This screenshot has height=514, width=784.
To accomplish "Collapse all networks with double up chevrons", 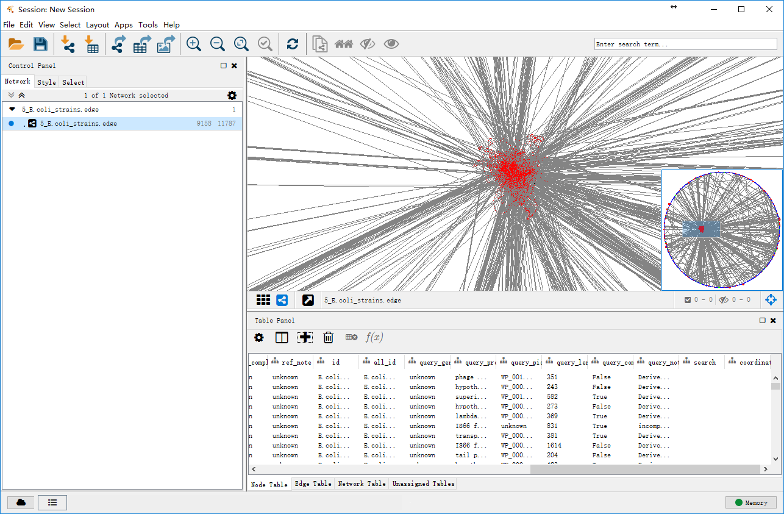I will click(22, 95).
